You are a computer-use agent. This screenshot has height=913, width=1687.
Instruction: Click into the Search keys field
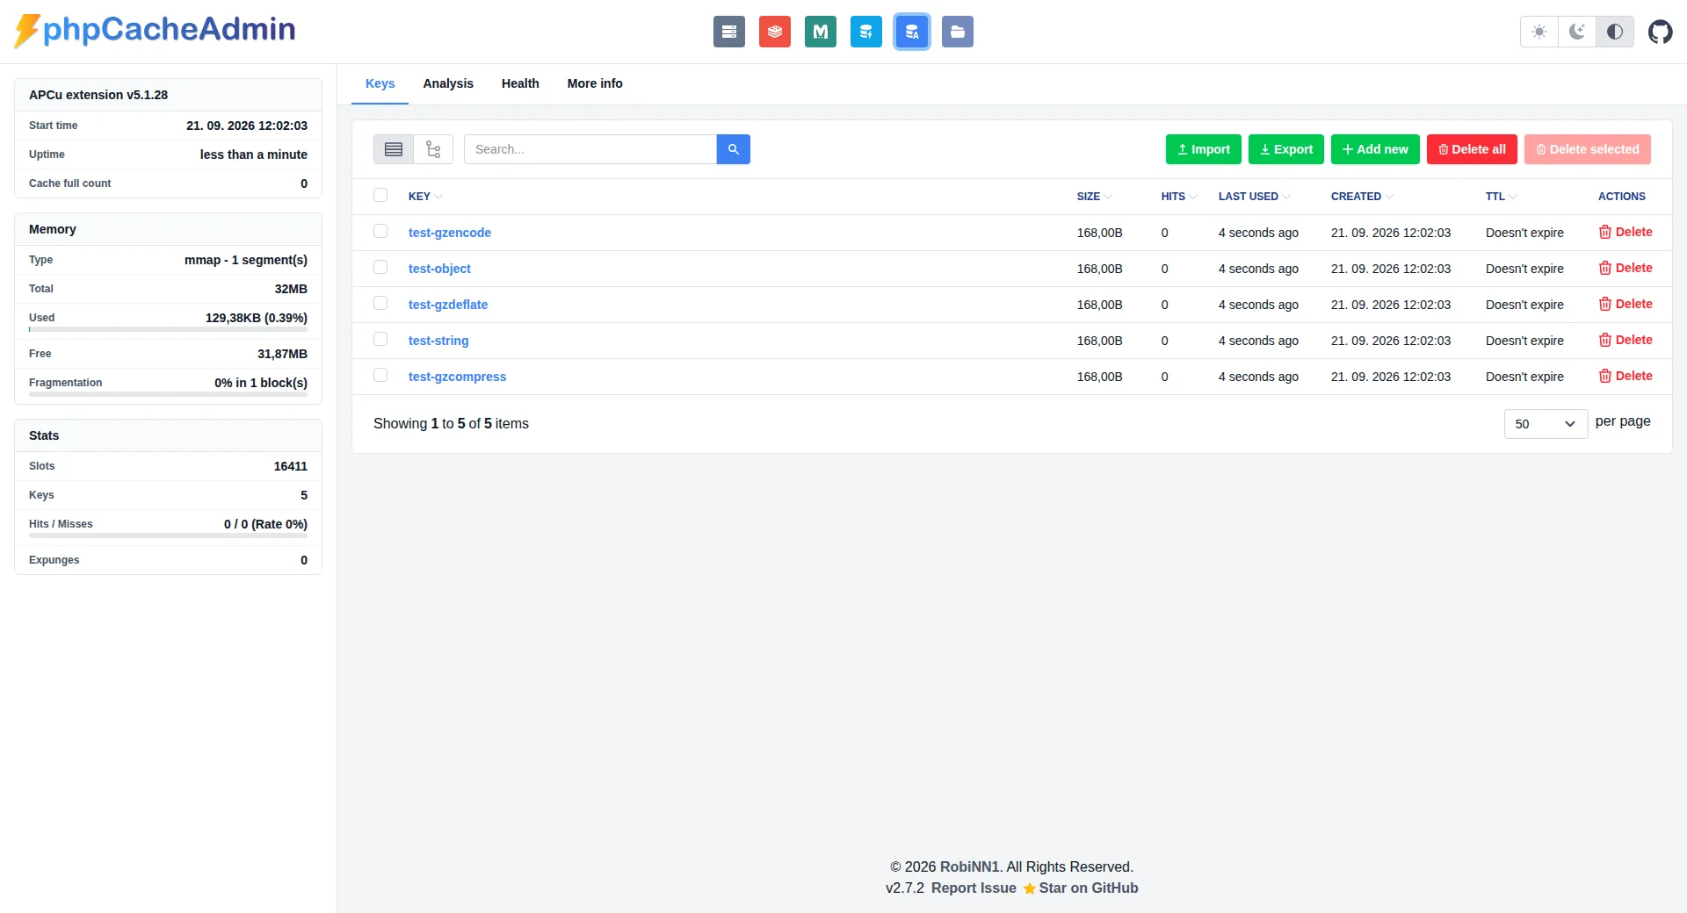tap(590, 149)
